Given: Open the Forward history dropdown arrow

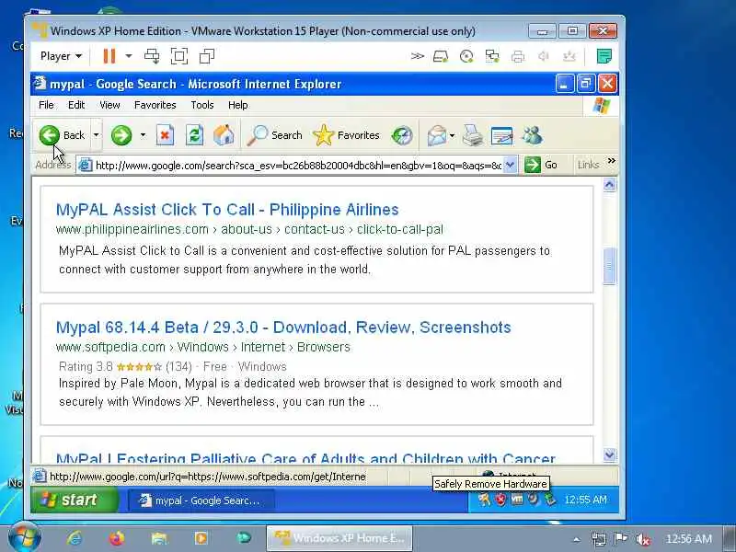Looking at the screenshot, I should (143, 135).
